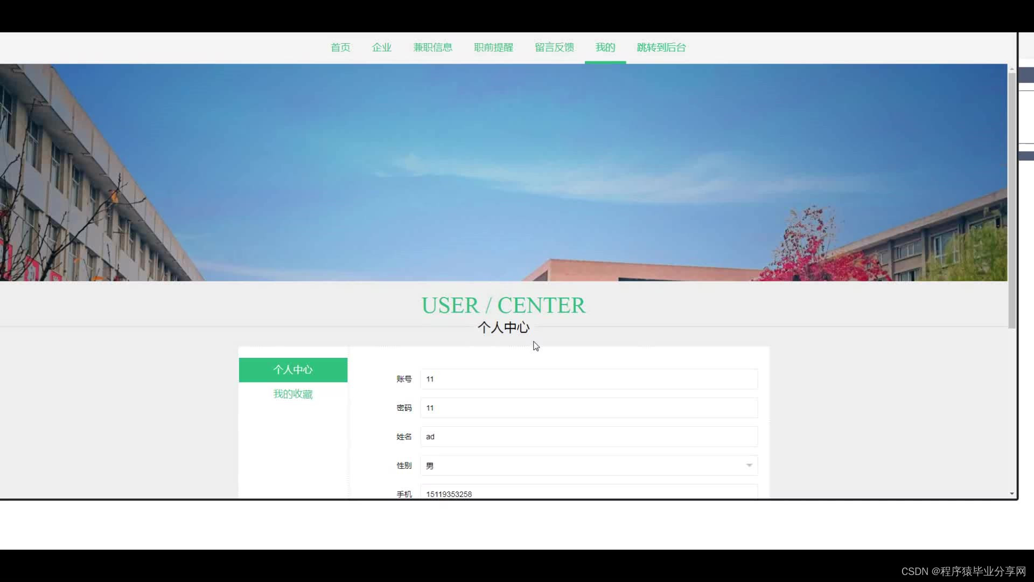Click the campus banner image

pyautogui.click(x=504, y=172)
